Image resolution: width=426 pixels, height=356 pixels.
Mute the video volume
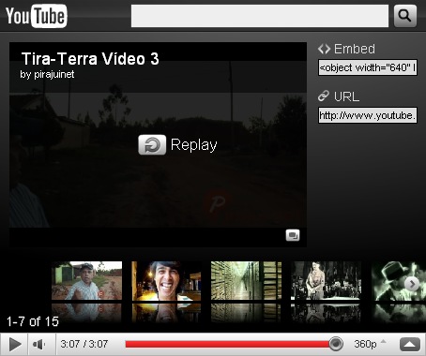(x=39, y=345)
